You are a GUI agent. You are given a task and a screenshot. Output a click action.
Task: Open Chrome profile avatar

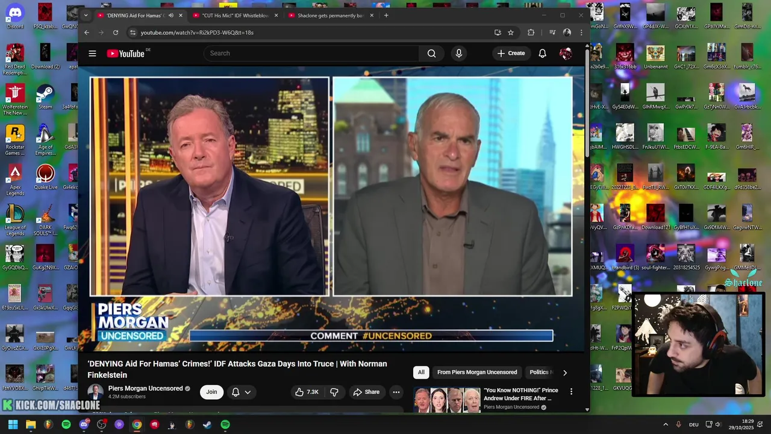[567, 33]
